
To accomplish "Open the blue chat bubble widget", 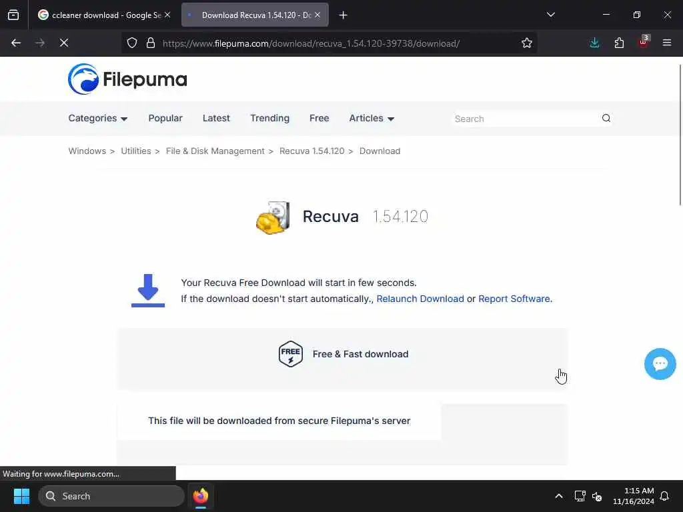I will pos(660,364).
